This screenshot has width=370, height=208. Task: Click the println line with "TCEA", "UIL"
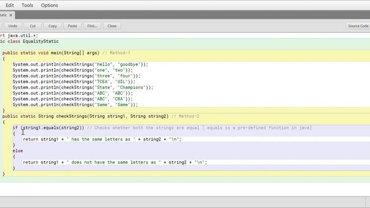[74, 81]
